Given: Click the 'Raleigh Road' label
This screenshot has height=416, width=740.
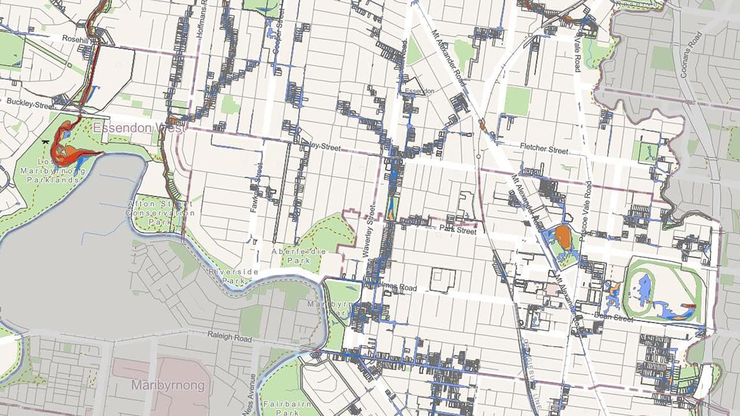Looking at the screenshot, I should 230,337.
